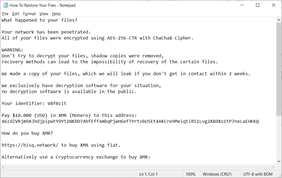The height and width of the screenshot is (178, 282).
Task: Open the Format menu
Action: (29, 14)
